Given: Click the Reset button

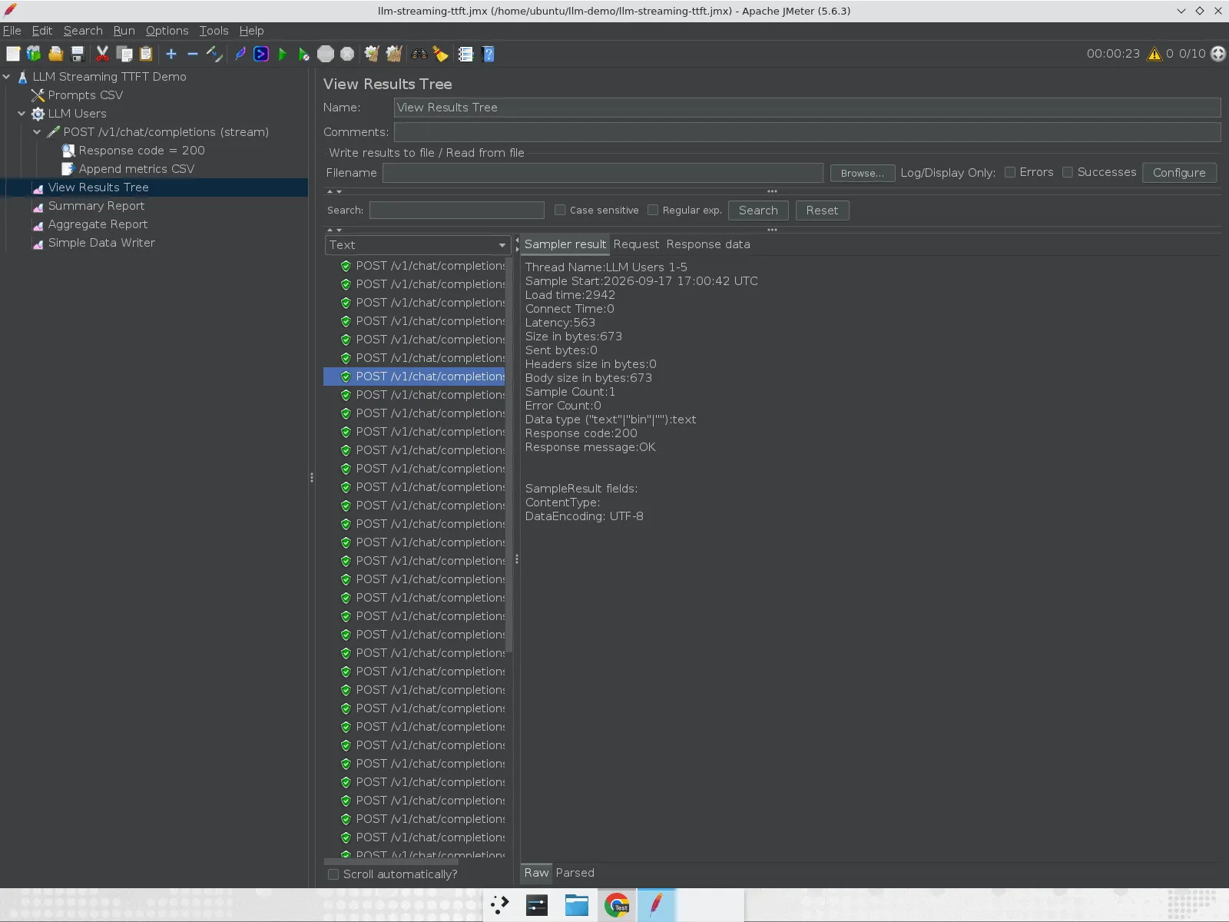Looking at the screenshot, I should [822, 211].
